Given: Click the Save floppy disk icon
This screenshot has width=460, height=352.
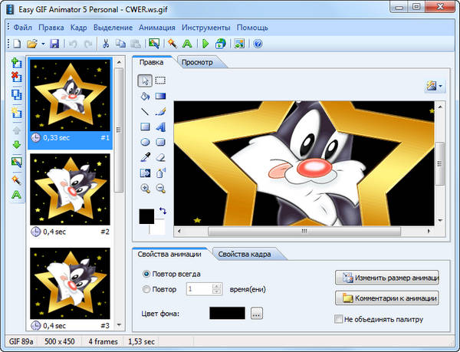Looking at the screenshot, I should coord(54,44).
